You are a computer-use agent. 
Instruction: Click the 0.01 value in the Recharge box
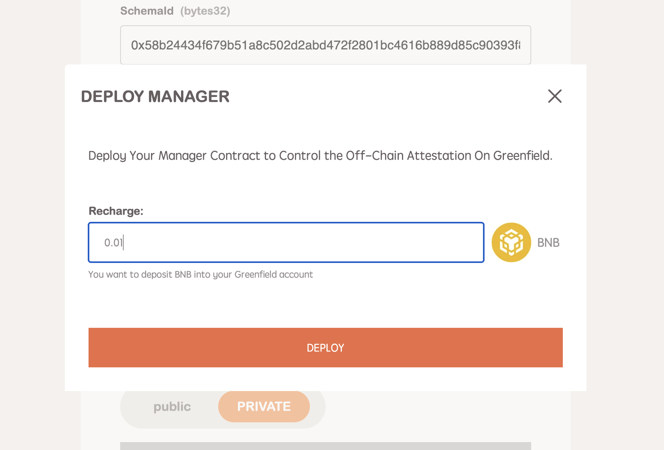coord(113,242)
